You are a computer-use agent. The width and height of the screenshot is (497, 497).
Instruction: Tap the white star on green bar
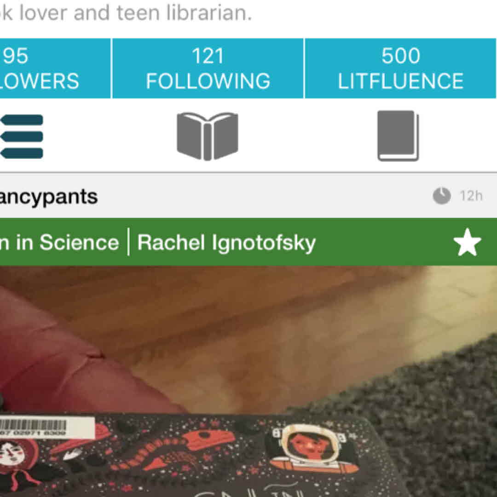(x=467, y=242)
